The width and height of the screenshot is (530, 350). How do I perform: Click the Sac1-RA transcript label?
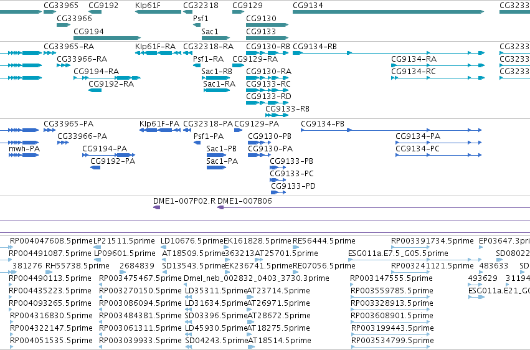(x=219, y=84)
